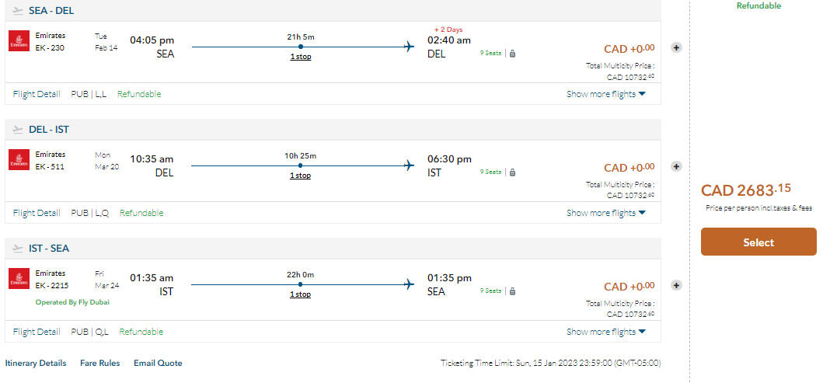Click Emirates logo on EK-230 flight
823x383 pixels.
tap(19, 41)
